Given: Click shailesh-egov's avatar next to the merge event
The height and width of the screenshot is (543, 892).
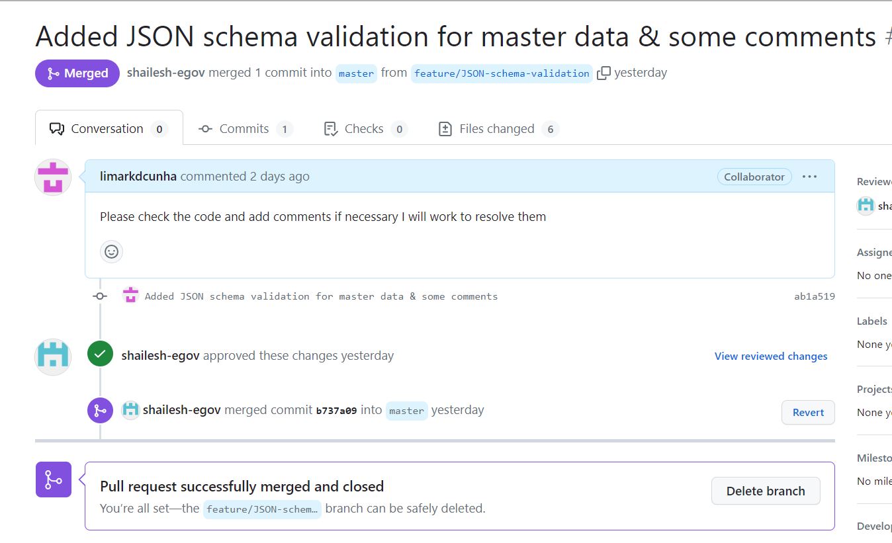Looking at the screenshot, I should point(130,410).
